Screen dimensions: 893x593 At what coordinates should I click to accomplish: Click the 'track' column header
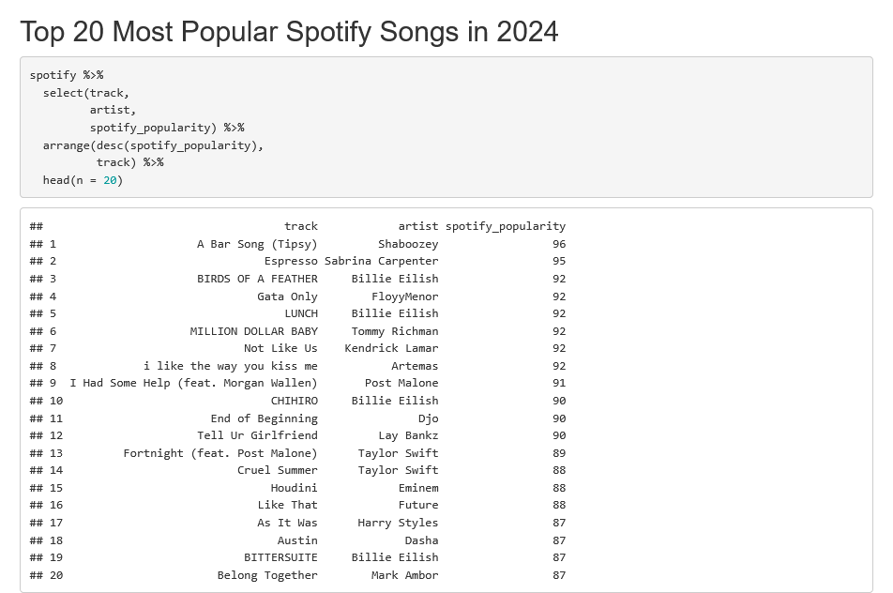click(x=301, y=226)
